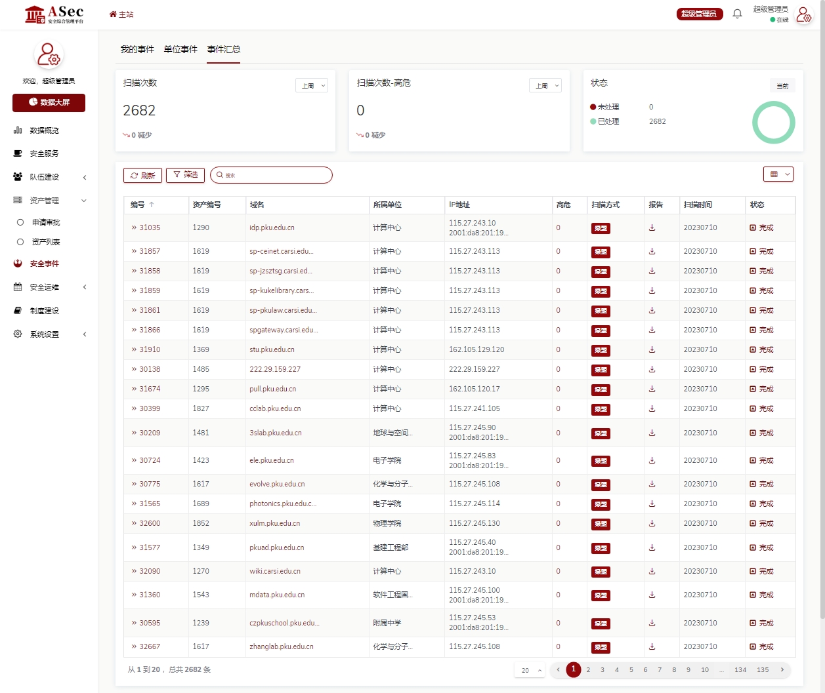Viewport: 825px width, 693px height.
Task: Click download icon for row 30138
Action: (652, 369)
